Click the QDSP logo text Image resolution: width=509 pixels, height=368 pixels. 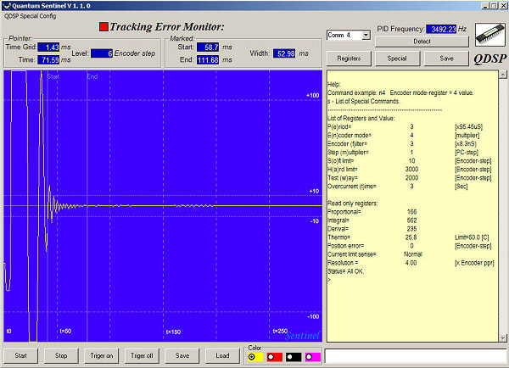[x=490, y=60]
